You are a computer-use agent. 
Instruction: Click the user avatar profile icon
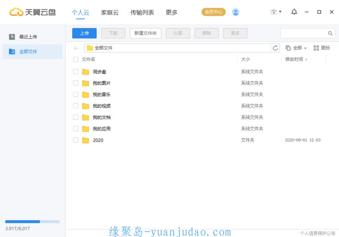236,12
